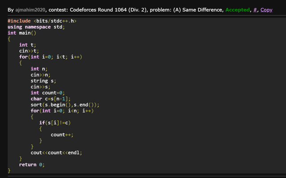The width and height of the screenshot is (286, 178).
Task: Click the 'count++;' line
Action: click(62, 135)
